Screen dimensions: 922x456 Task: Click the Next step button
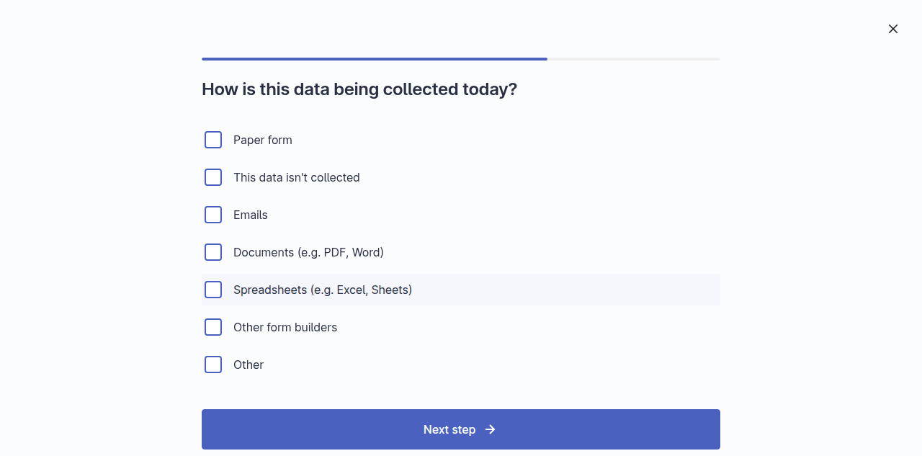coord(461,429)
